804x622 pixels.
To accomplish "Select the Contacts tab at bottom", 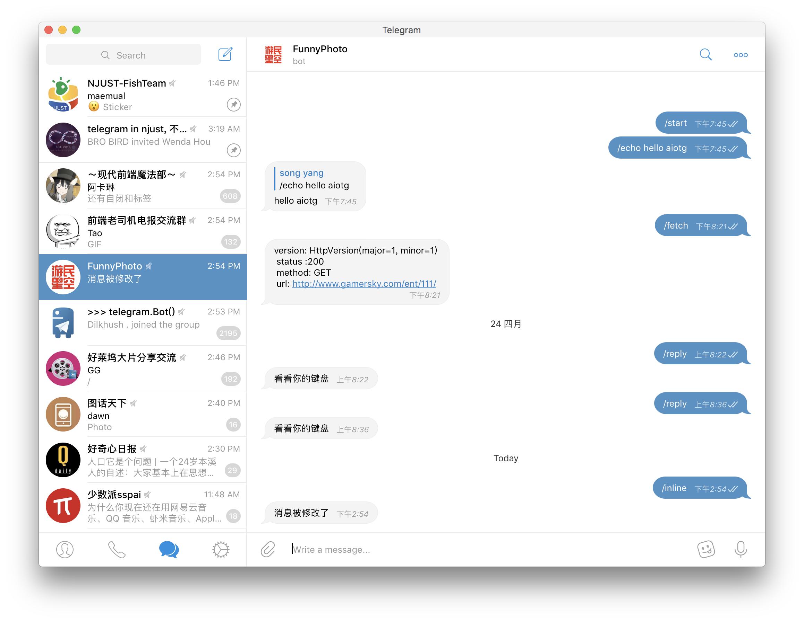I will tap(65, 548).
